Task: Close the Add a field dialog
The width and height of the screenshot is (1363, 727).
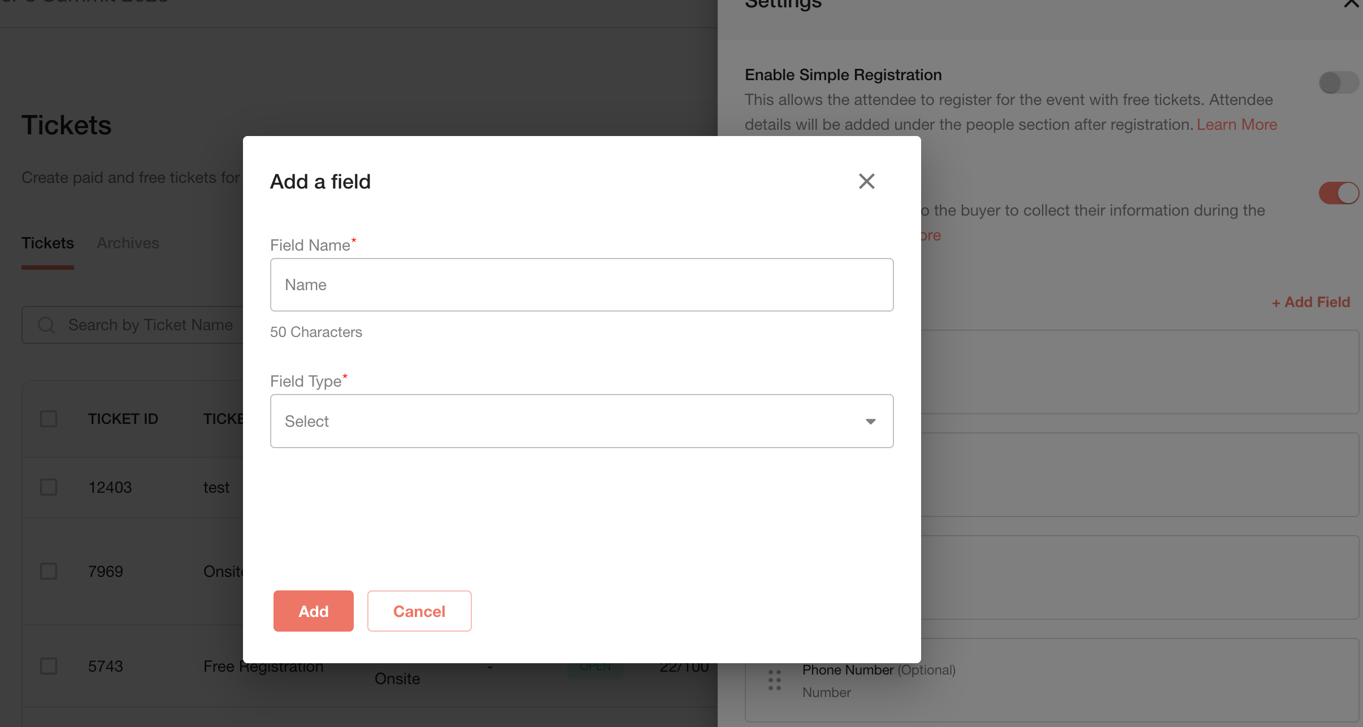Action: (x=866, y=181)
